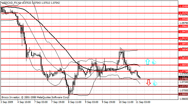Click the 1.0943 level label

(183, 32)
